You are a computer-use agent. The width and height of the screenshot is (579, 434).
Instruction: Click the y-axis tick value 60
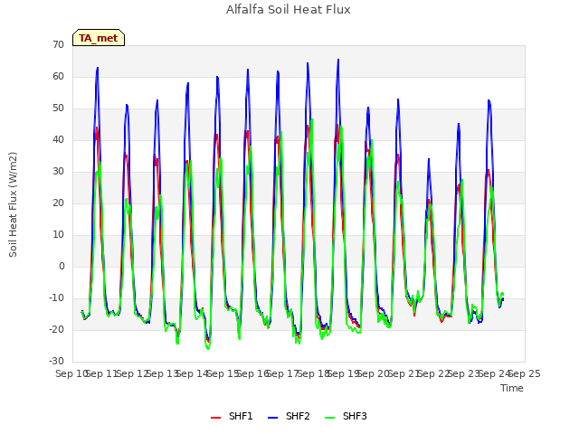click(58, 76)
